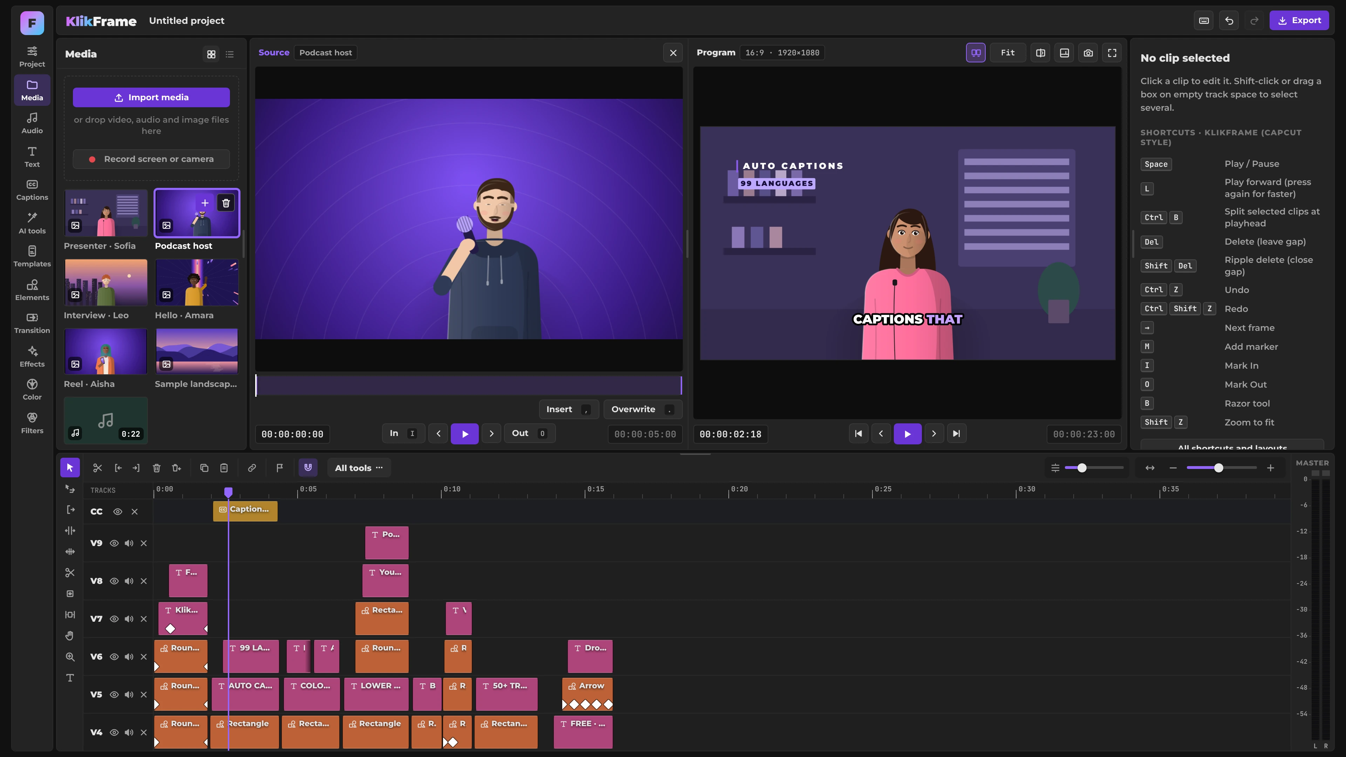Click the Export button
1346x757 pixels.
[x=1299, y=20]
